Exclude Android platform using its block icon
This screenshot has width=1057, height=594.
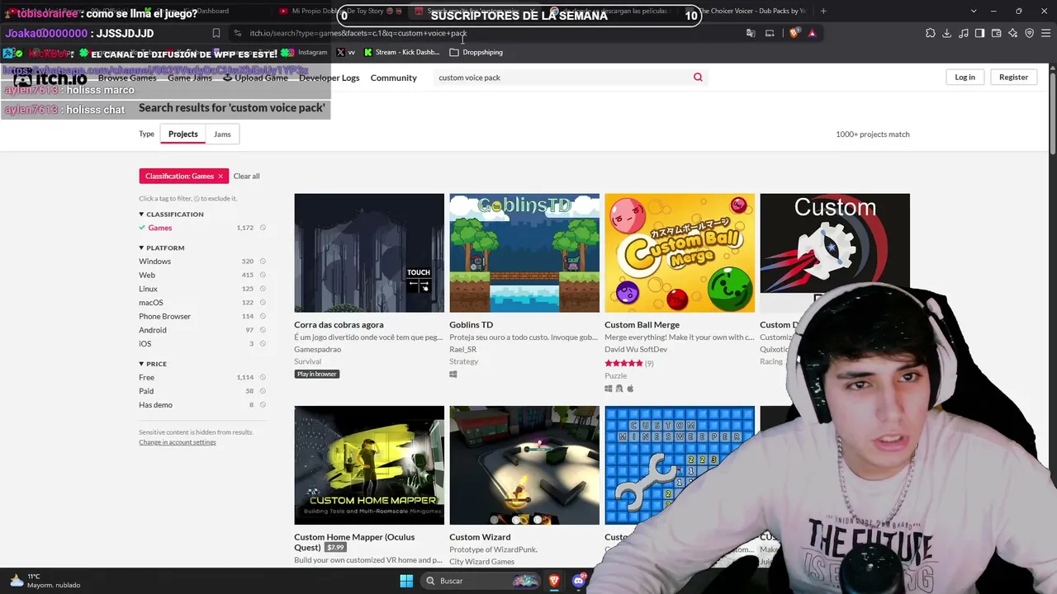[x=263, y=330]
